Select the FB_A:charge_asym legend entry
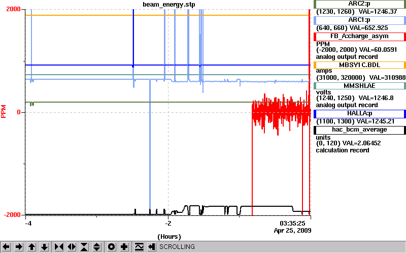Image resolution: width=406 pixels, height=253 pixels. (x=360, y=36)
